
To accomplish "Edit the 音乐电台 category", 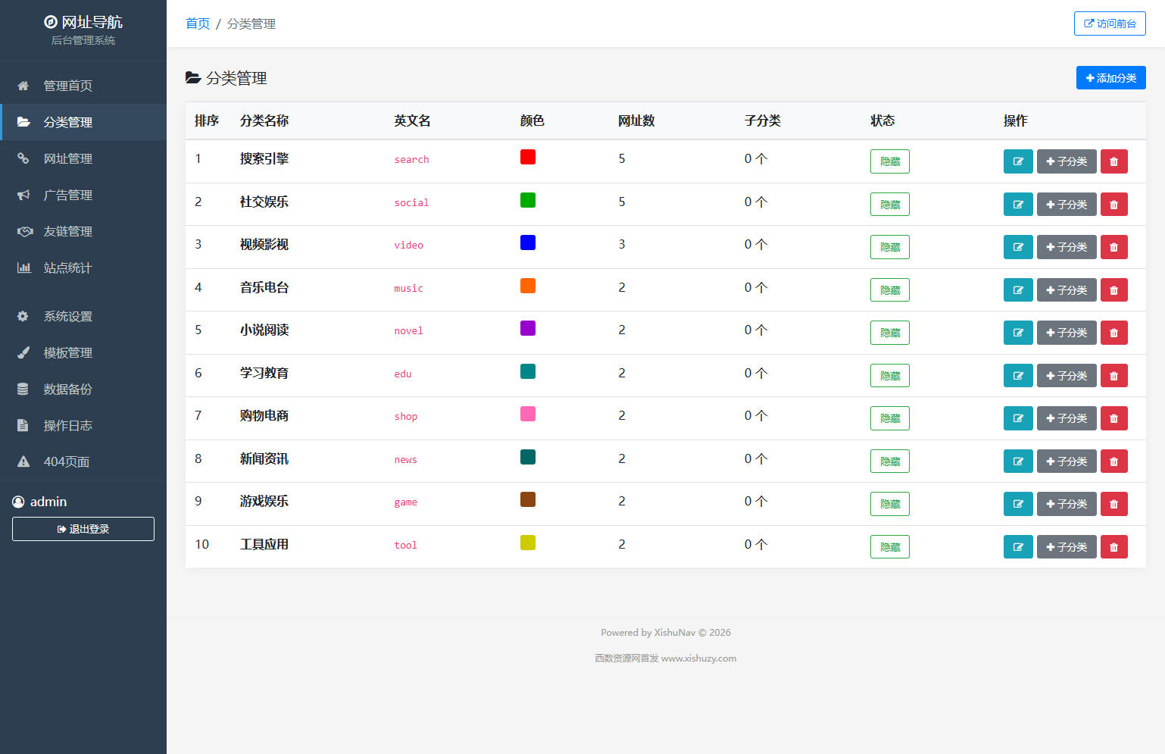I will [x=1018, y=290].
